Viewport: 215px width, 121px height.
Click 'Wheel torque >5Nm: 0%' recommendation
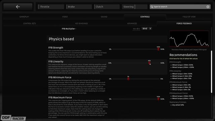[181, 85]
